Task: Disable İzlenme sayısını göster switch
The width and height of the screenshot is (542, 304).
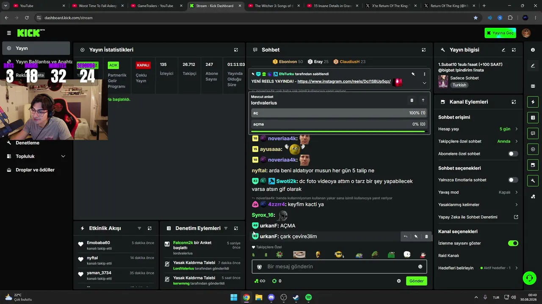Action: coord(513,243)
